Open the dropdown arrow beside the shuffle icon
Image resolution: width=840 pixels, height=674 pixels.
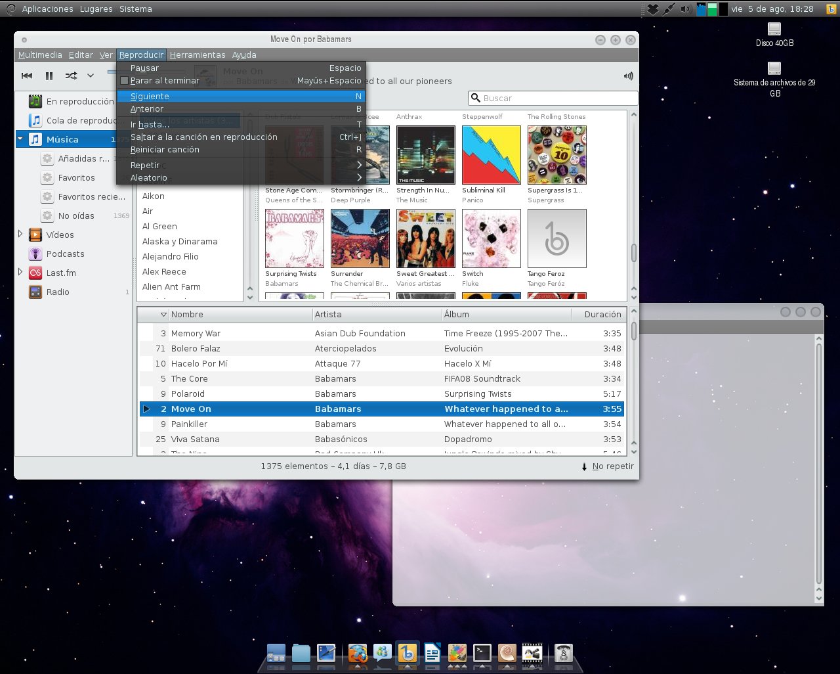91,76
